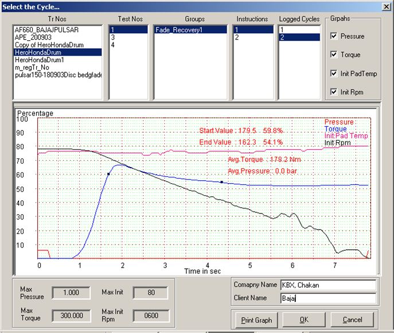Click the Print Graph button
394x333 pixels.
(x=256, y=319)
